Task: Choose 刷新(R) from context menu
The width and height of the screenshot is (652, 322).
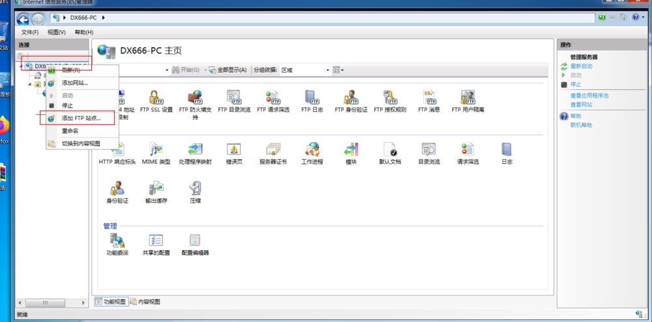Action: click(82, 70)
